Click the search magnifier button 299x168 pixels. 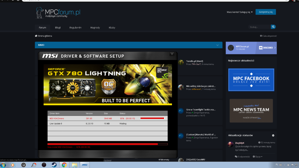click(x=273, y=27)
